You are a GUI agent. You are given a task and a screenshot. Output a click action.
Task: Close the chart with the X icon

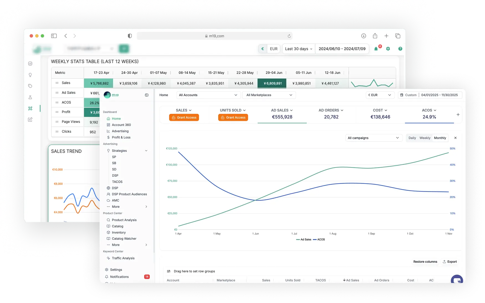455,138
